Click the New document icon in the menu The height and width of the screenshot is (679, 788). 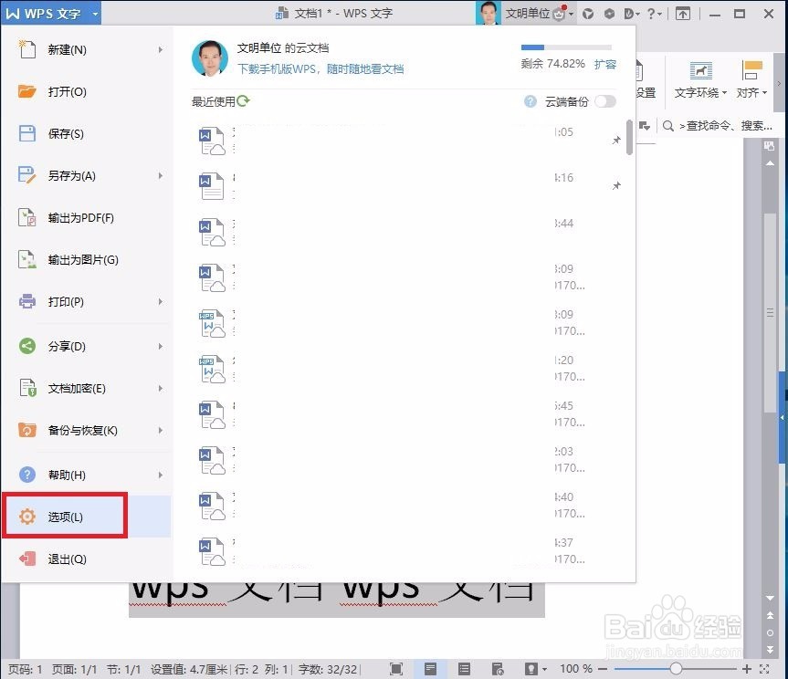(x=27, y=49)
